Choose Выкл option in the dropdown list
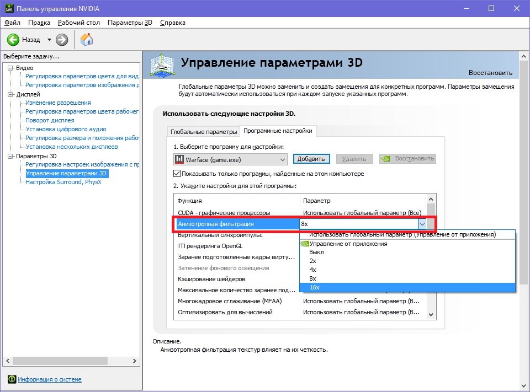This screenshot has height=392, width=530. coord(407,252)
